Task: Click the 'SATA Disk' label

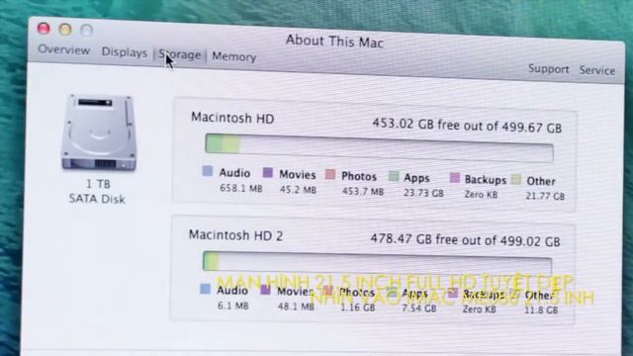Action: coord(97,199)
